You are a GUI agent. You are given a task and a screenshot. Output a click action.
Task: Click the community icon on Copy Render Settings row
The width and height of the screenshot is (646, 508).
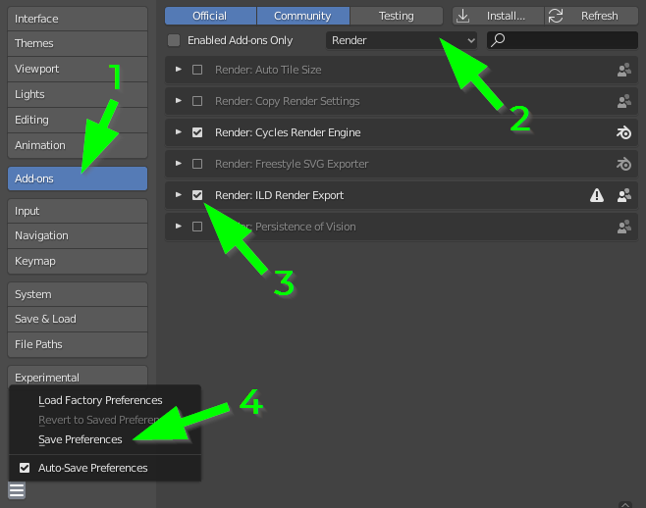(x=623, y=101)
